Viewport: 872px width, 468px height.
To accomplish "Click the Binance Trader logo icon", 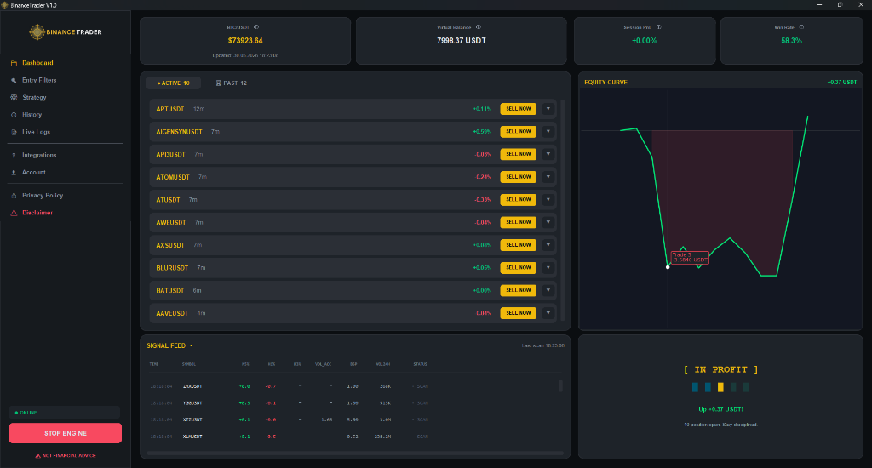I will pyautogui.click(x=37, y=32).
